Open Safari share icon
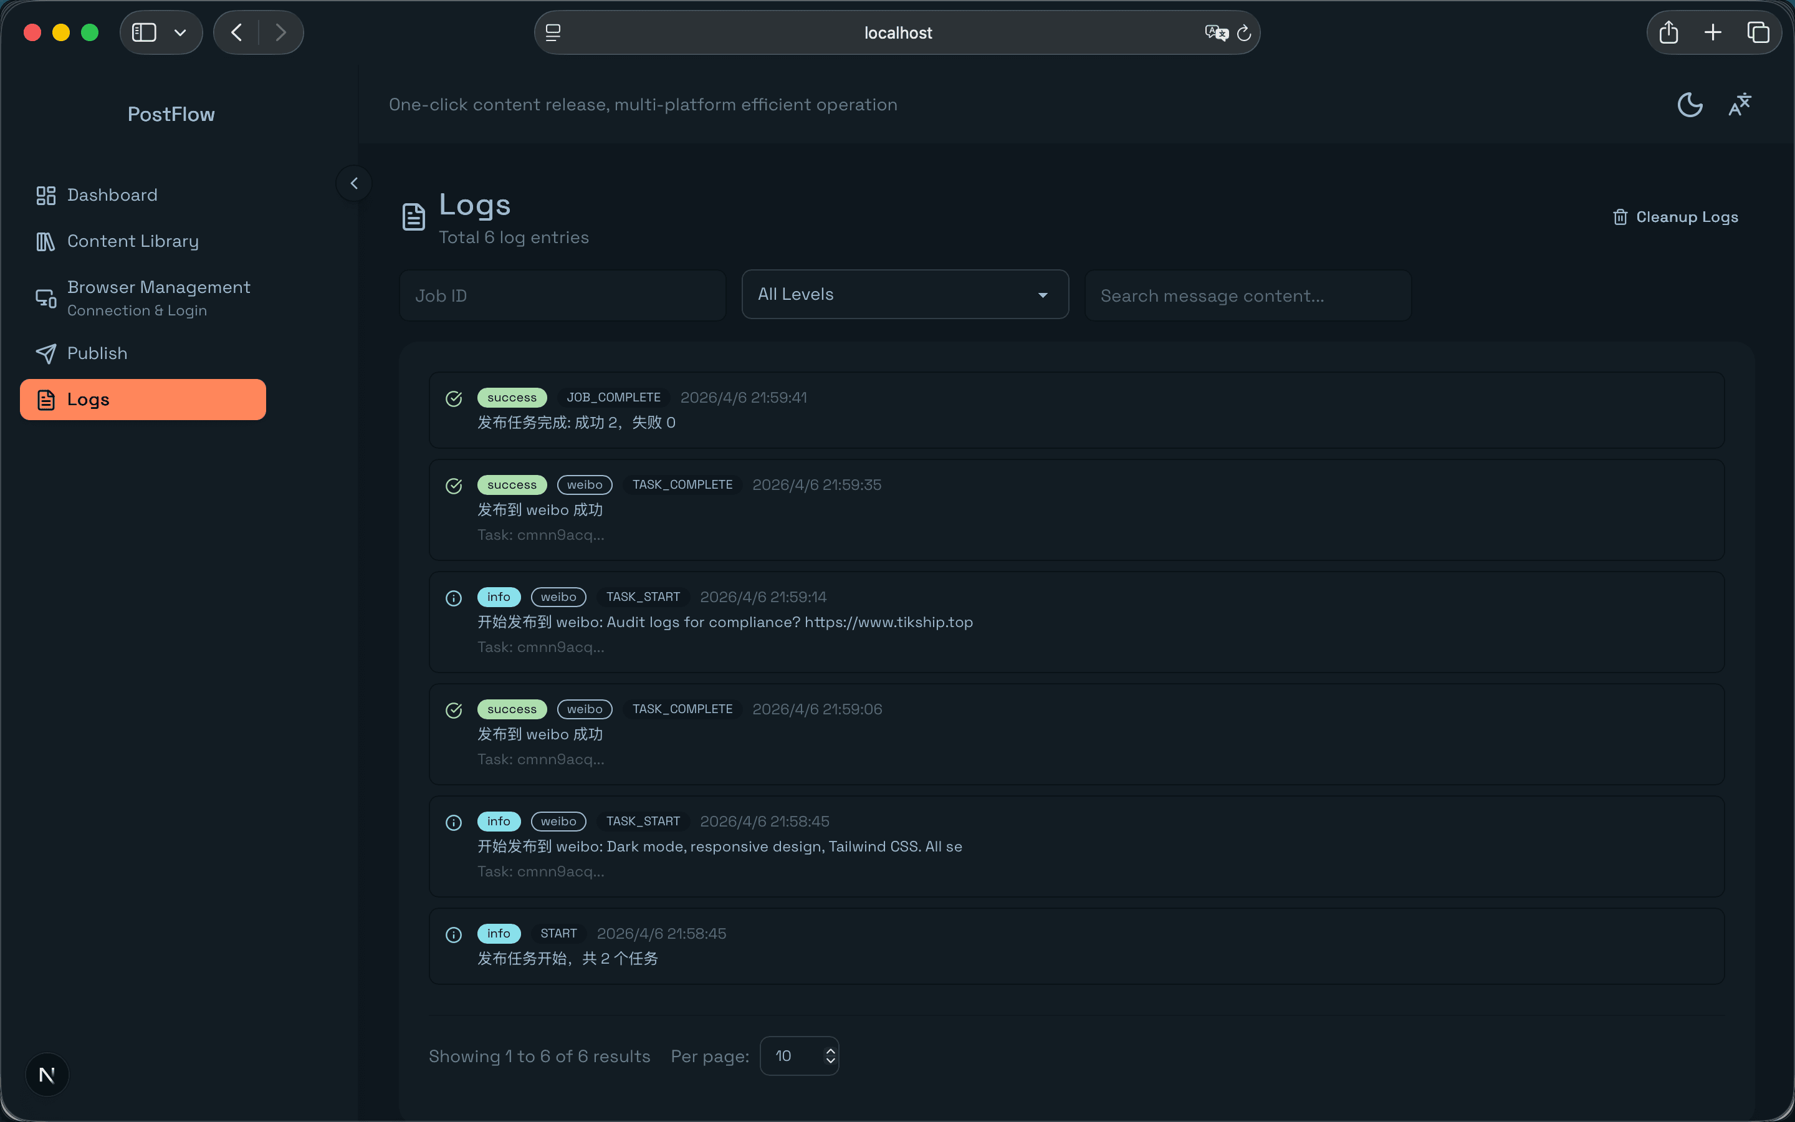This screenshot has width=1795, height=1122. [x=1668, y=32]
